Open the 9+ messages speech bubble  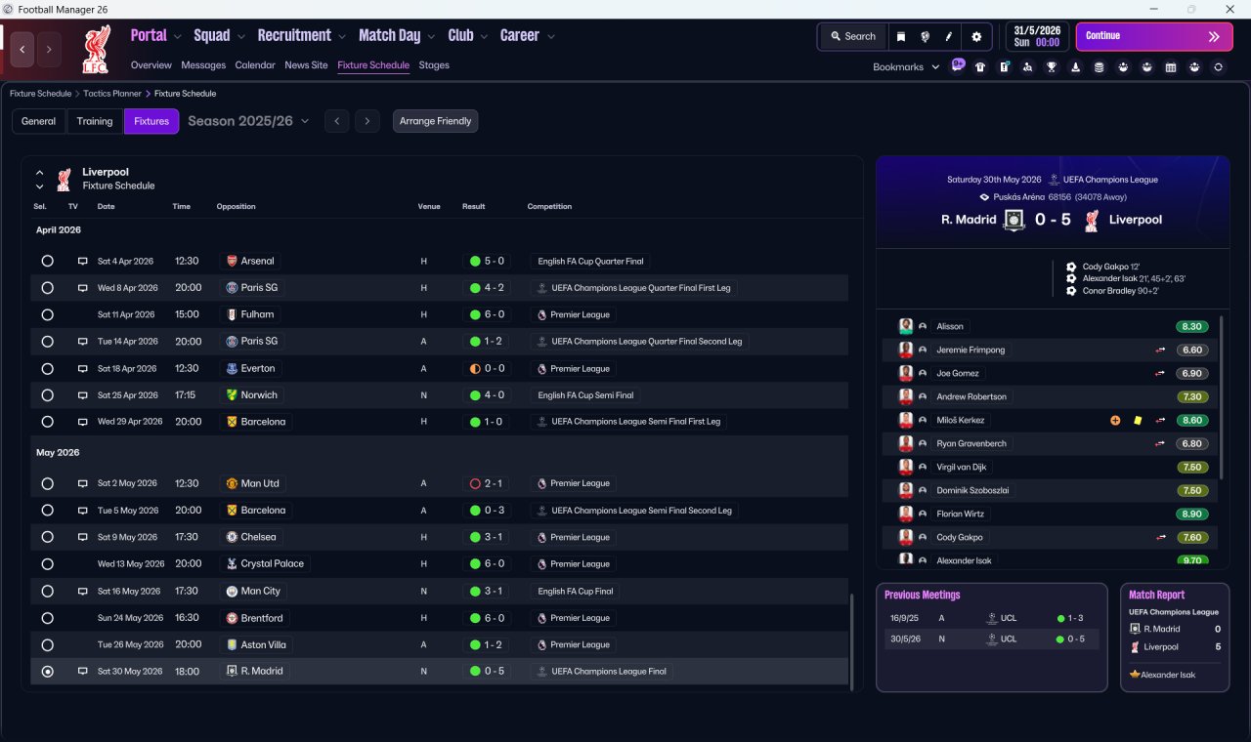958,66
